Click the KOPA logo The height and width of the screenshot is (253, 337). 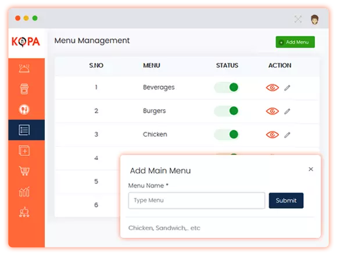pyautogui.click(x=26, y=42)
